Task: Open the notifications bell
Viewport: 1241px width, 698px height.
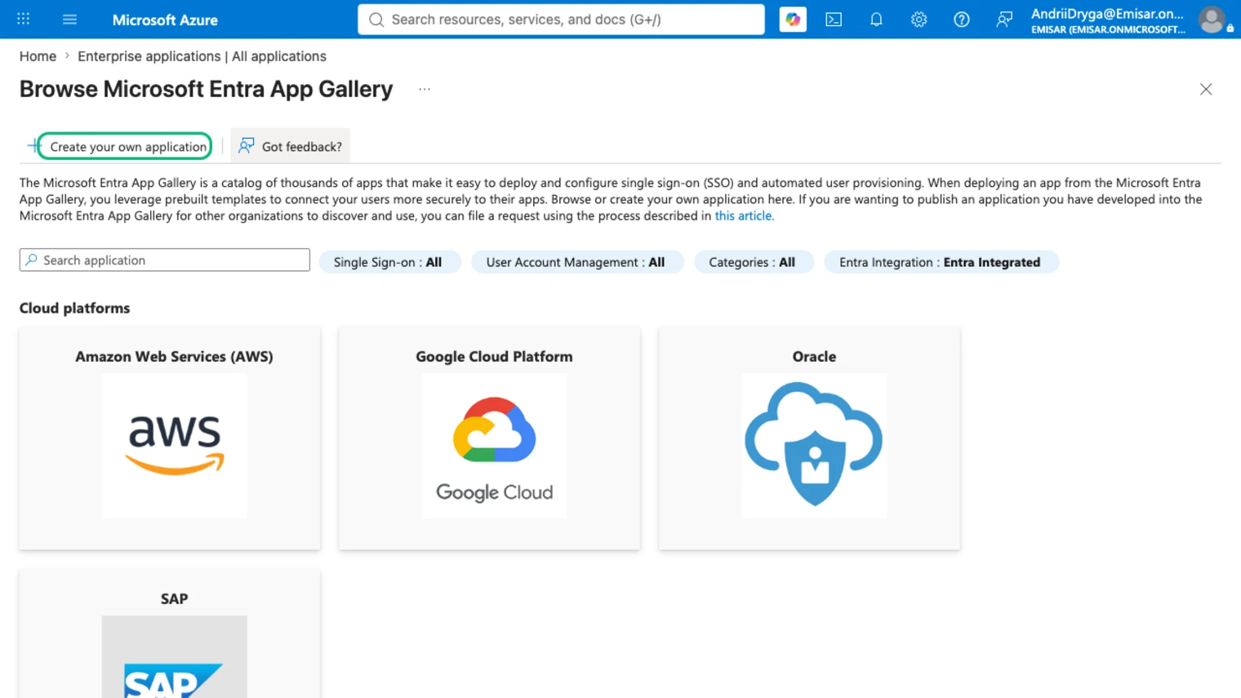Action: click(876, 20)
